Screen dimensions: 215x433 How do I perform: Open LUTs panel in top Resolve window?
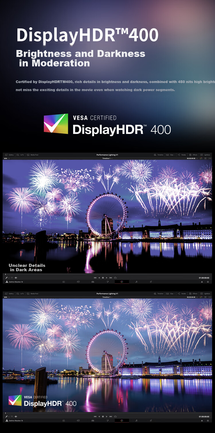(20, 155)
